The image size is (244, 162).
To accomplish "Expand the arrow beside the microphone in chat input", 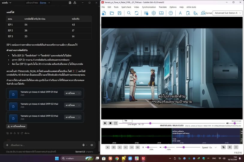I will [87, 145].
